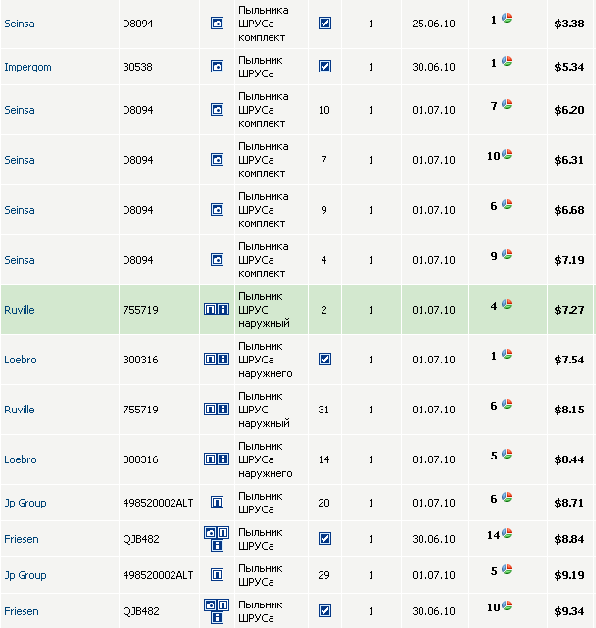The height and width of the screenshot is (628, 596).
Task: Click camera icon in Seinsa $7.19 row
Action: coord(217,260)
